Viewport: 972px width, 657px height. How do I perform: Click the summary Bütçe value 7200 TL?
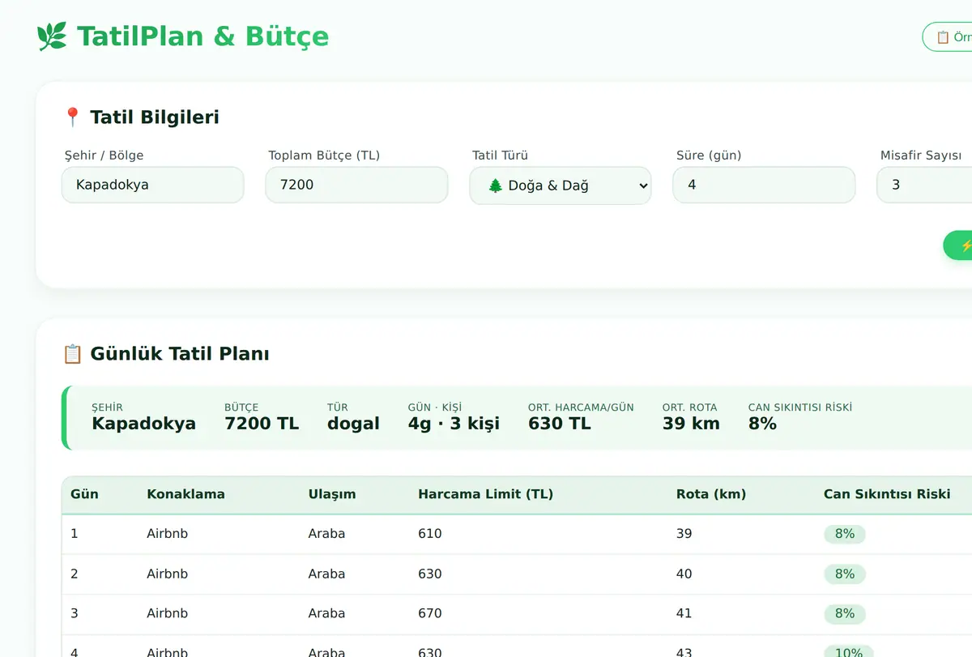pyautogui.click(x=262, y=424)
